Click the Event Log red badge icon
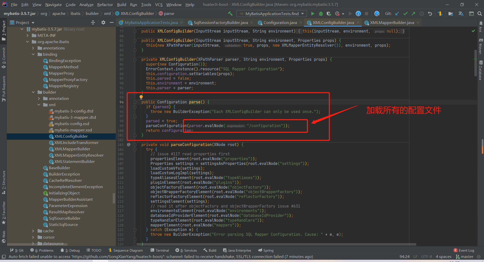This screenshot has width=484, height=262. tap(455, 250)
